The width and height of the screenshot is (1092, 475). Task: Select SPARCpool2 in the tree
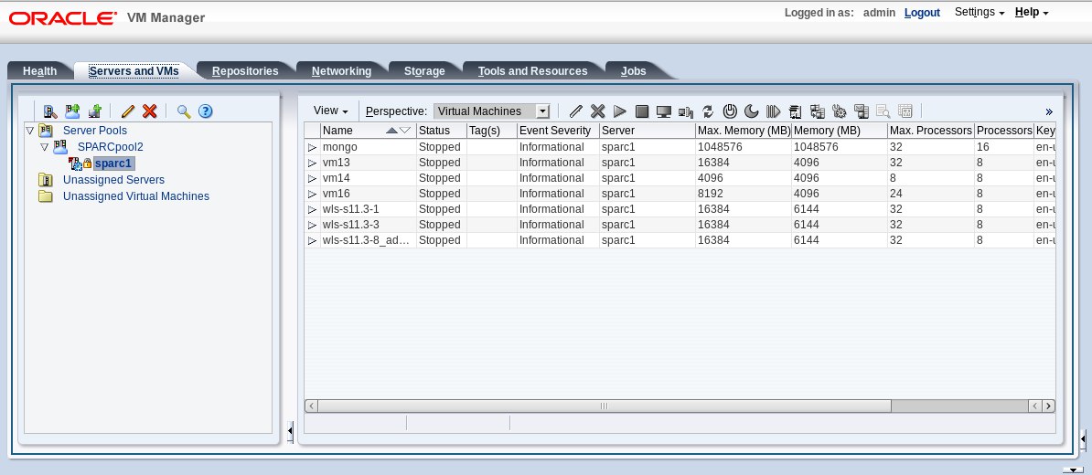click(x=110, y=147)
